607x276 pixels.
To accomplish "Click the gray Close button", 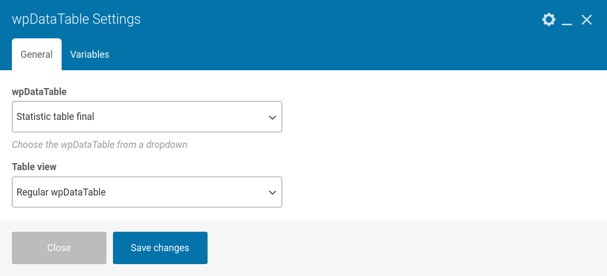I will [x=59, y=248].
